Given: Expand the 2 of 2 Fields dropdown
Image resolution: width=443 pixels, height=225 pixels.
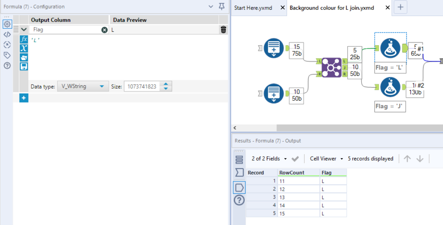Looking at the screenshot, I should click(266, 158).
